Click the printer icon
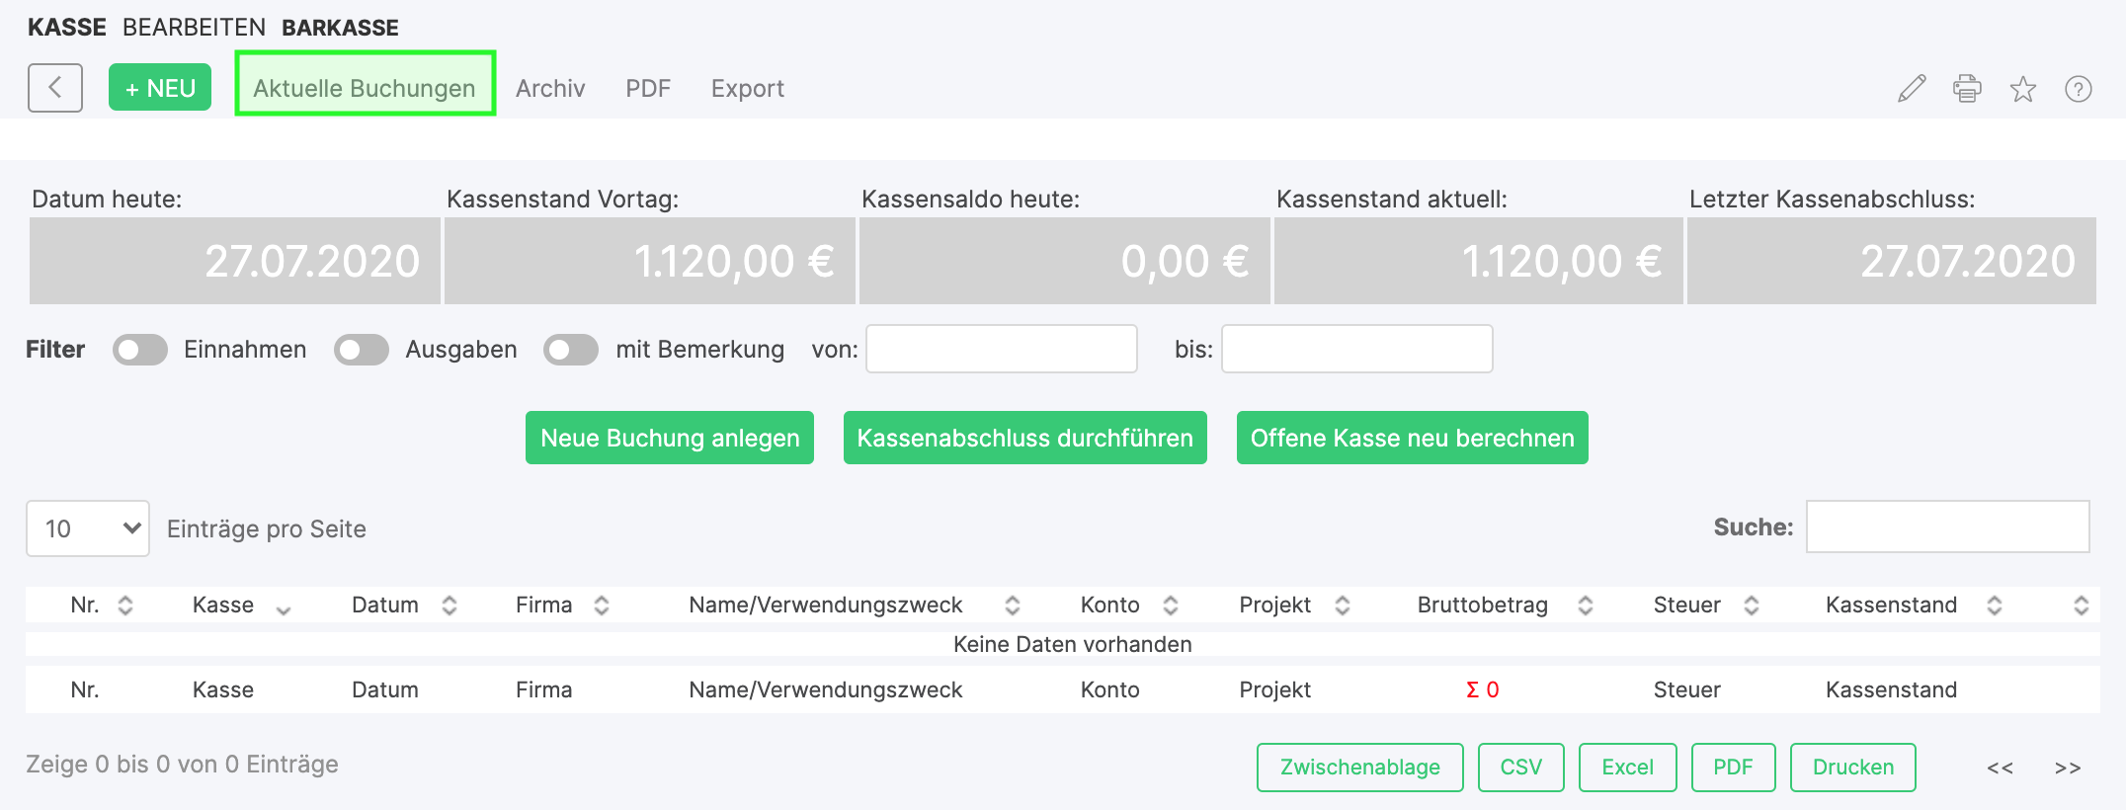Viewport: 2126px width, 810px height. tap(1967, 89)
